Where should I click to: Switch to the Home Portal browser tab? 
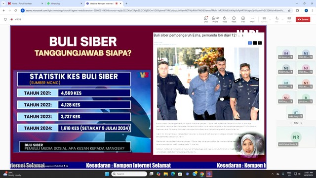pyautogui.click(x=25, y=3)
